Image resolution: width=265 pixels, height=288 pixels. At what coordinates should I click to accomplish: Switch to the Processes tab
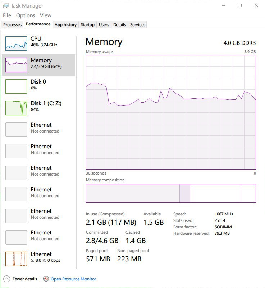pyautogui.click(x=12, y=25)
